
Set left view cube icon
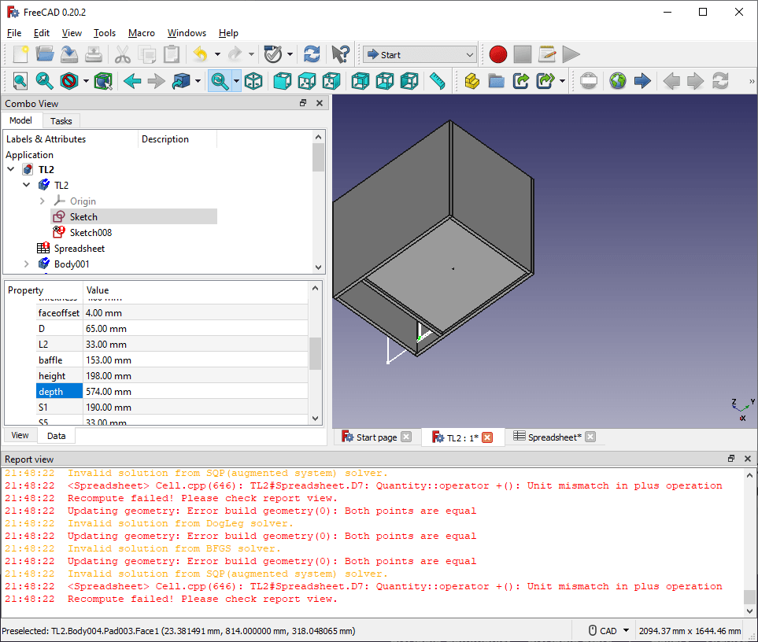[409, 81]
